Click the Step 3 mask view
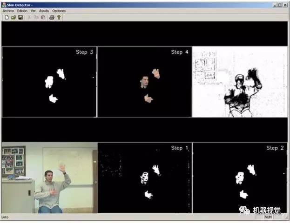 (x=49, y=82)
